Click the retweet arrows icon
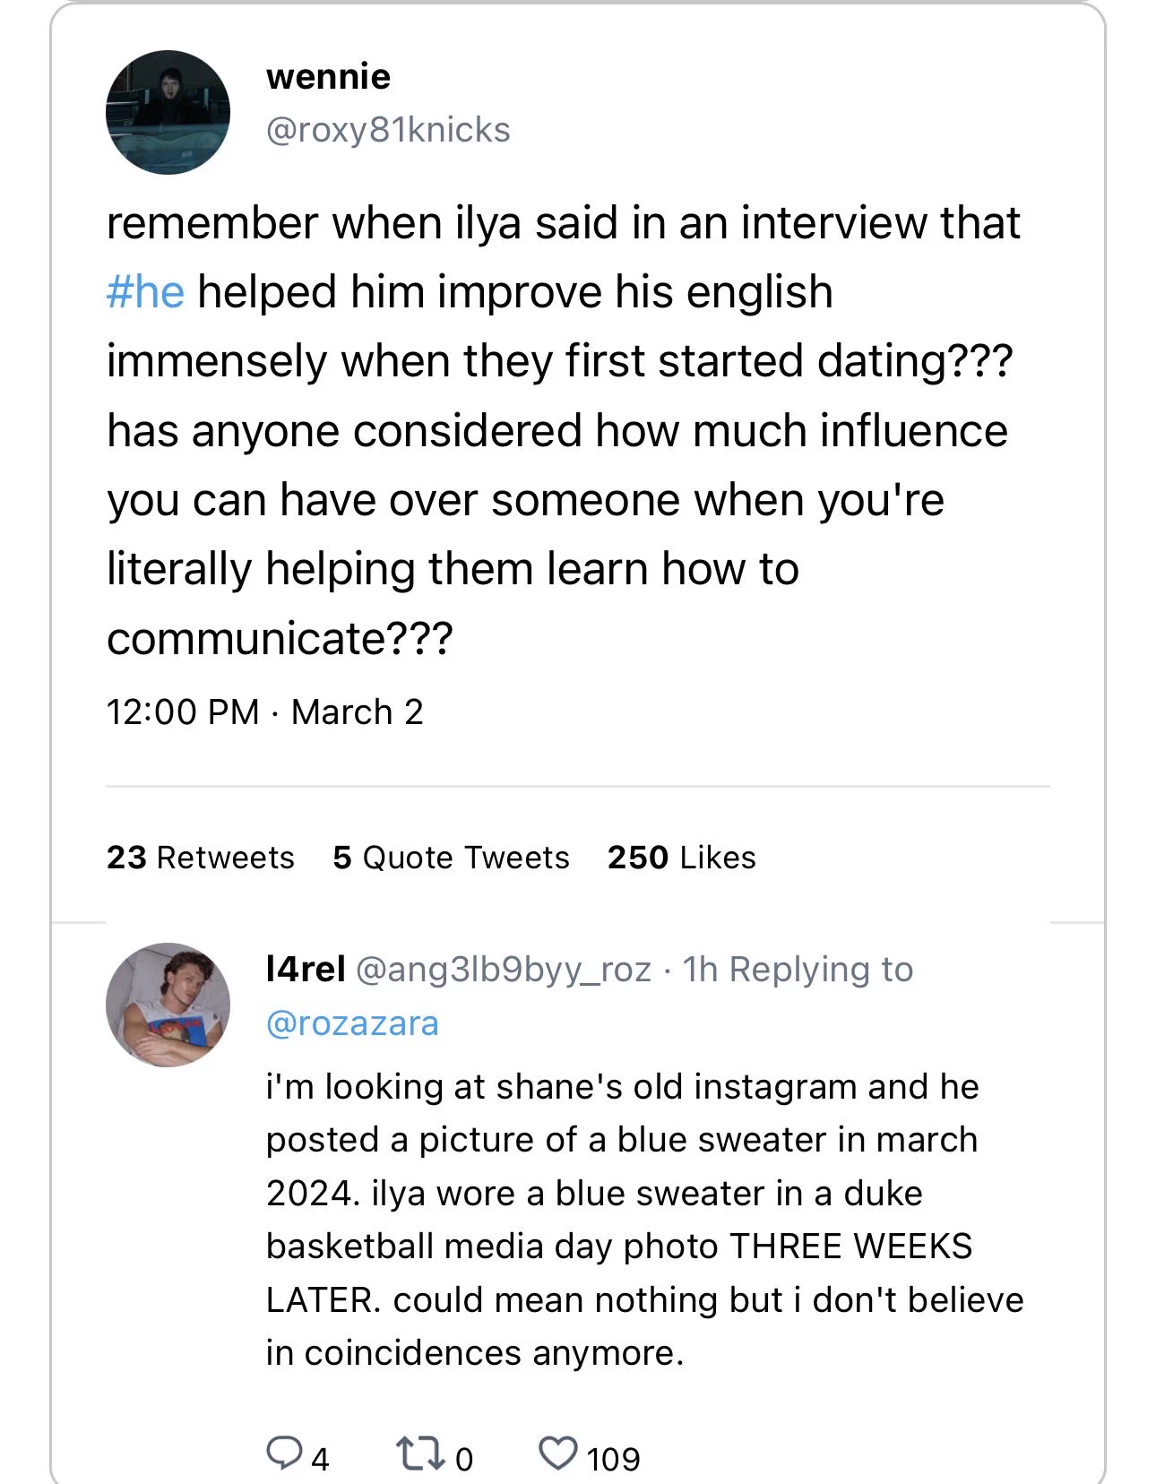Viewport: 1156px width, 1484px height. (x=420, y=1453)
